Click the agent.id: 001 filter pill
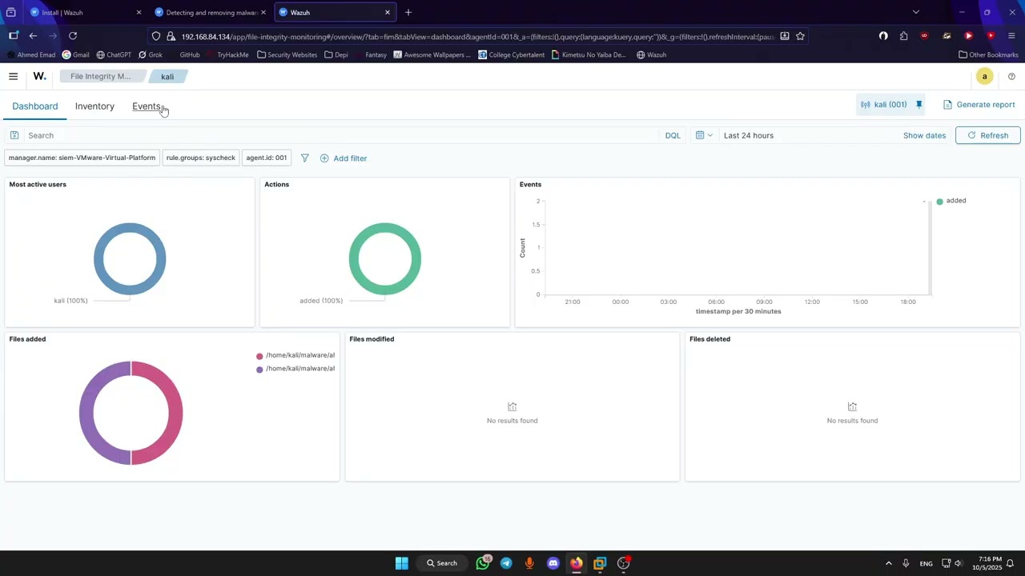The width and height of the screenshot is (1025, 576). click(x=266, y=158)
